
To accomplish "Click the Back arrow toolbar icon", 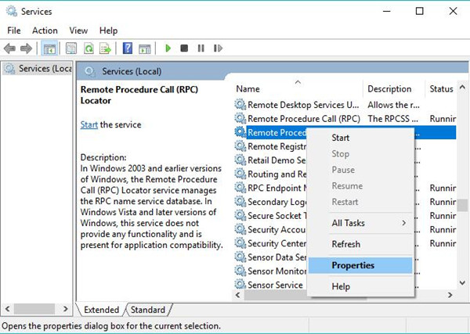I will click(x=10, y=48).
